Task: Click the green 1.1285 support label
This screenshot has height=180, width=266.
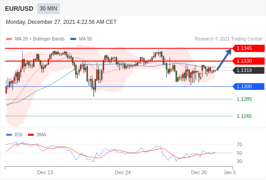Action: coord(244,99)
